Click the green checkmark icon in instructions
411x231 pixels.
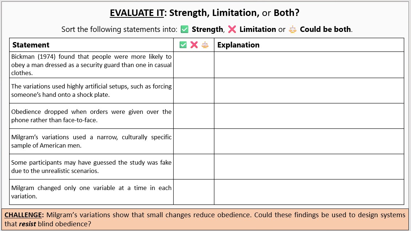point(185,29)
